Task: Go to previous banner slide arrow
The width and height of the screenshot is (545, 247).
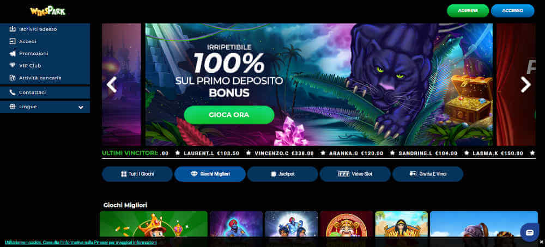Action: pyautogui.click(x=112, y=84)
